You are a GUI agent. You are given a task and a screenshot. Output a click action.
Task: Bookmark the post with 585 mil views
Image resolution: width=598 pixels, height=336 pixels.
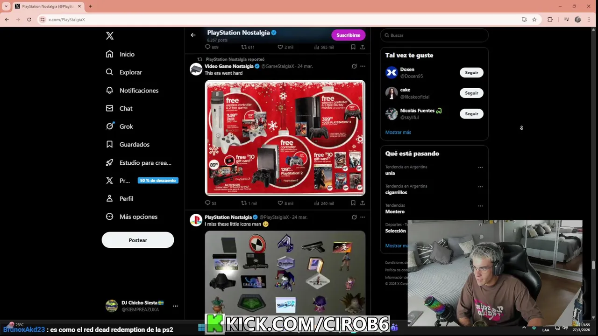coord(353,47)
